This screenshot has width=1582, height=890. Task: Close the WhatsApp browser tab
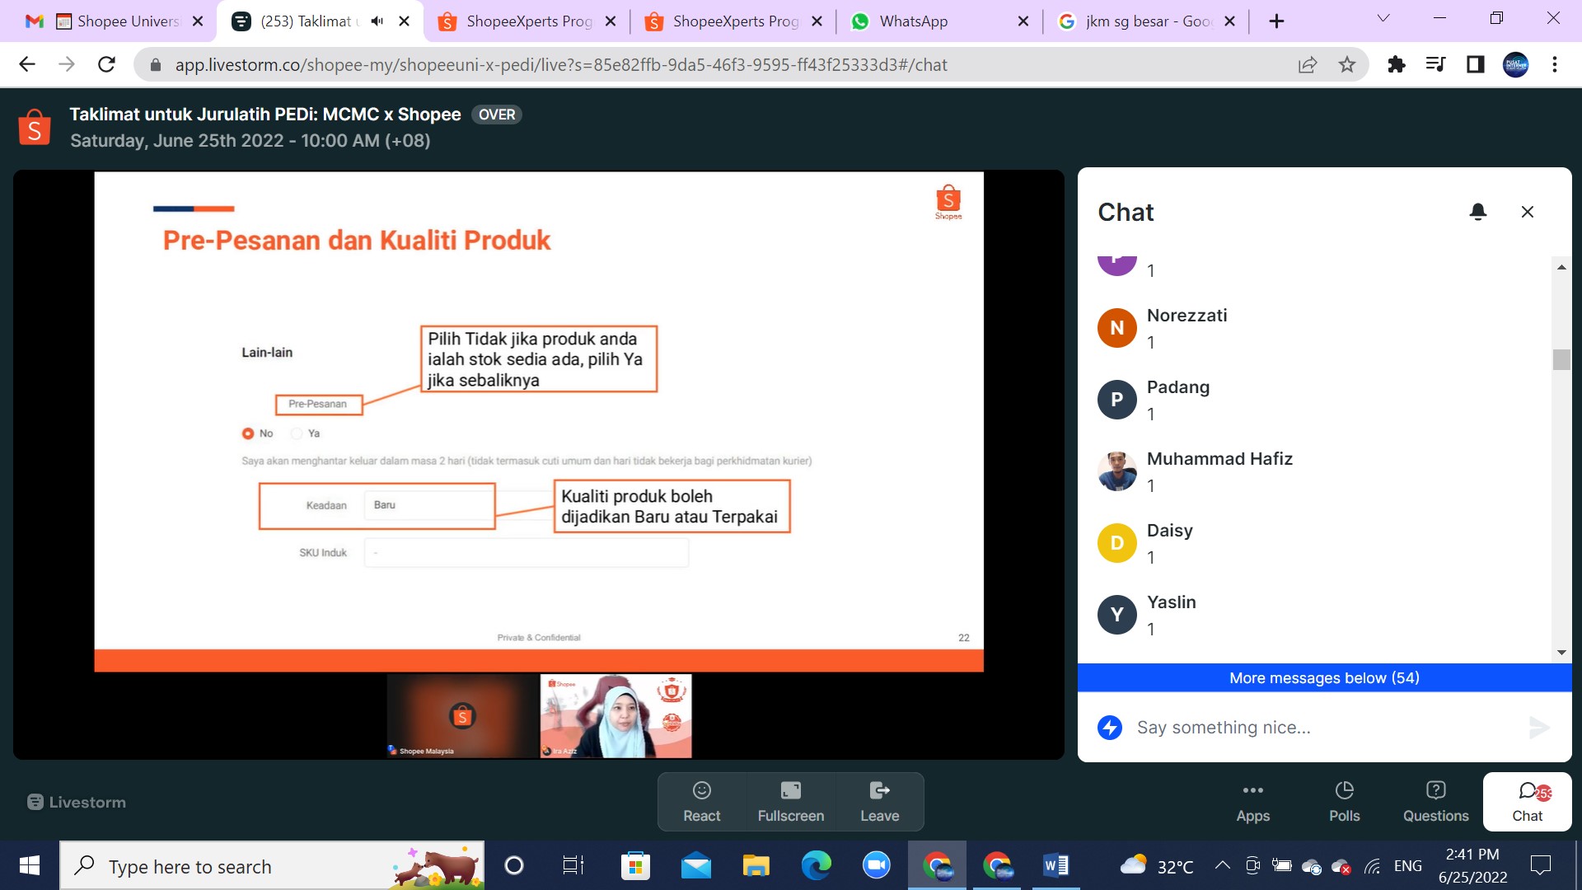click(1023, 21)
